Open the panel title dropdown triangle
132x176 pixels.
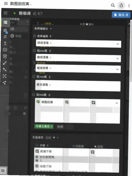click(51, 29)
